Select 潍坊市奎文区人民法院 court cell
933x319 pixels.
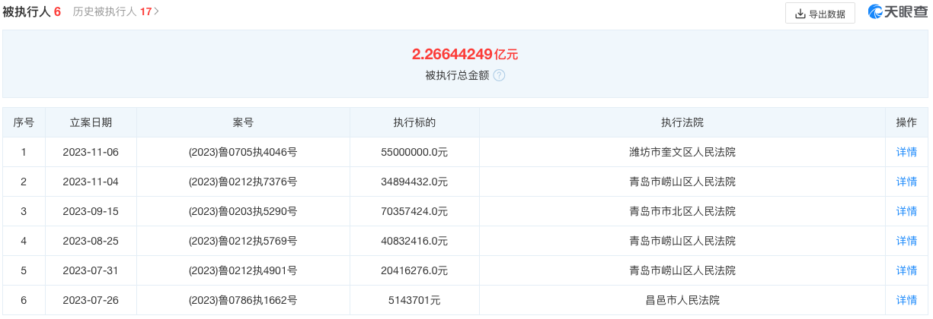tap(682, 152)
